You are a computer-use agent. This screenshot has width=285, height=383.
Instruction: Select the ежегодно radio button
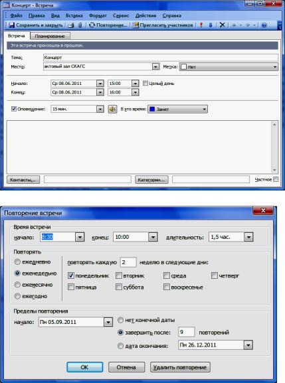(17, 296)
